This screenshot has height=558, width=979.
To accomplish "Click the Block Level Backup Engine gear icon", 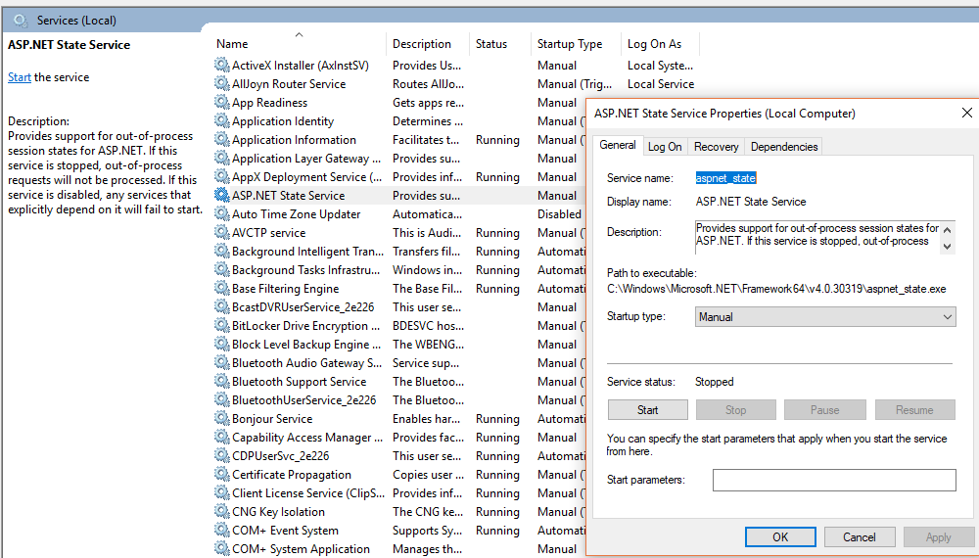I will pyautogui.click(x=221, y=344).
